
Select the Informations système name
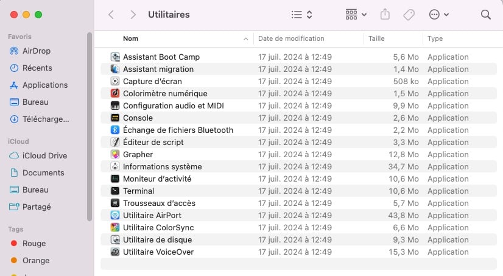click(x=163, y=166)
